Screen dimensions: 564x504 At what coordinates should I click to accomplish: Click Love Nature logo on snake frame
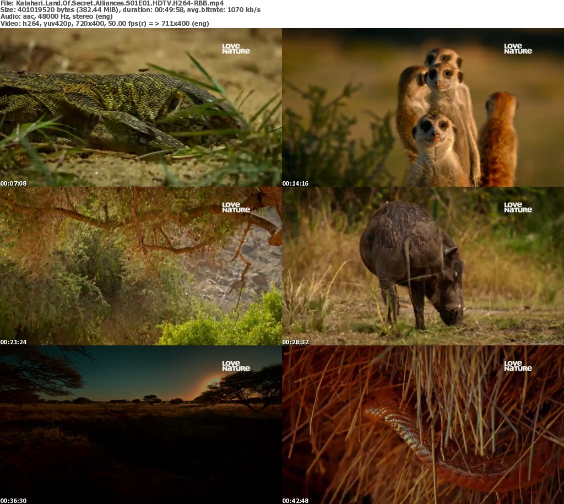click(x=518, y=366)
